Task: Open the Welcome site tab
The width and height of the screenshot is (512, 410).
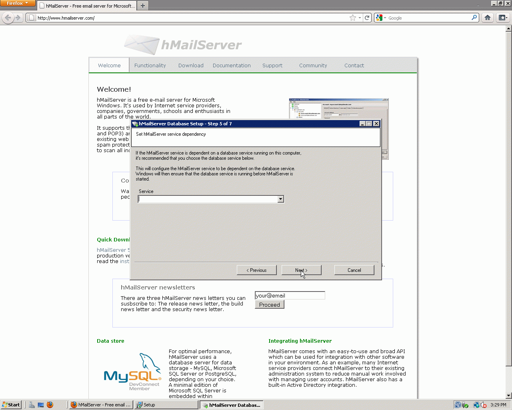Action: coord(109,65)
